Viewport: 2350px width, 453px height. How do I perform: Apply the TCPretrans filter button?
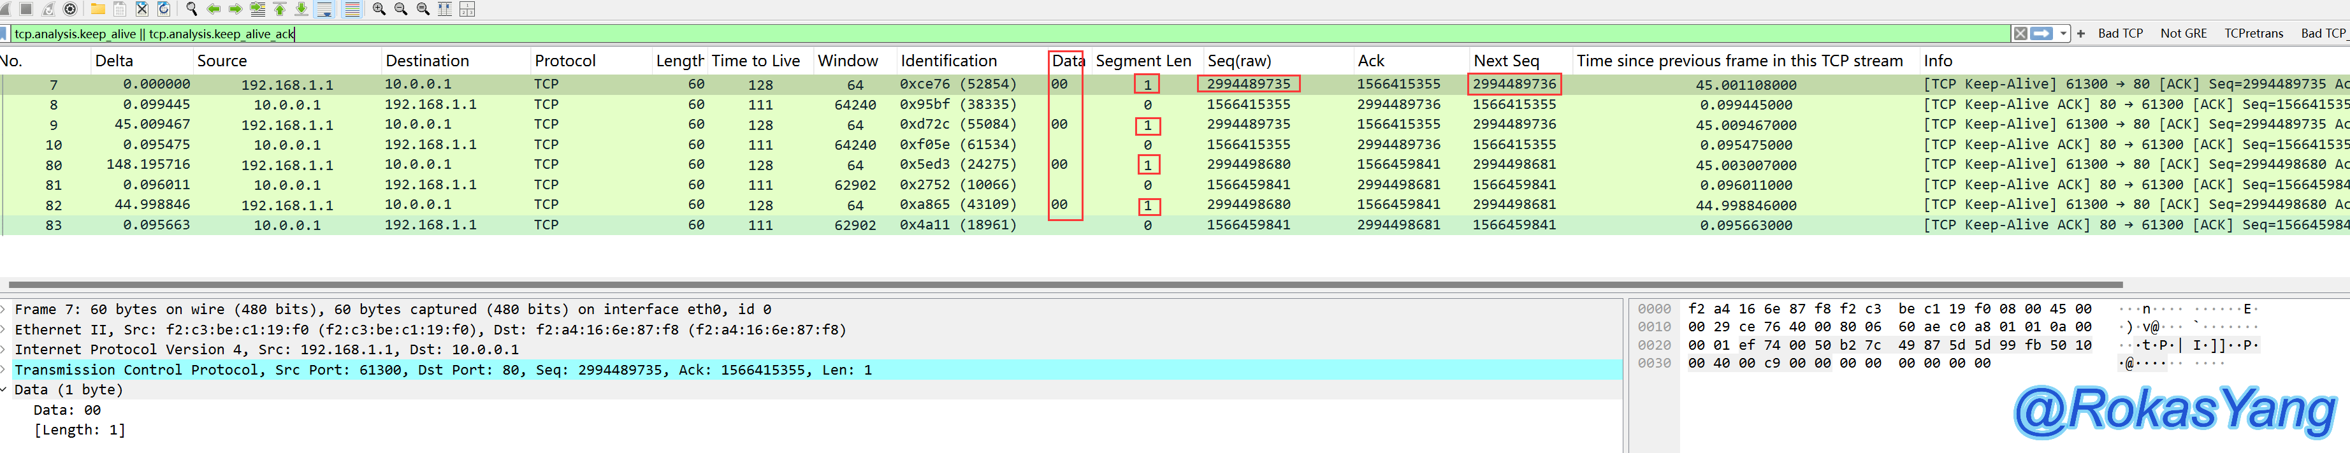point(2252,34)
